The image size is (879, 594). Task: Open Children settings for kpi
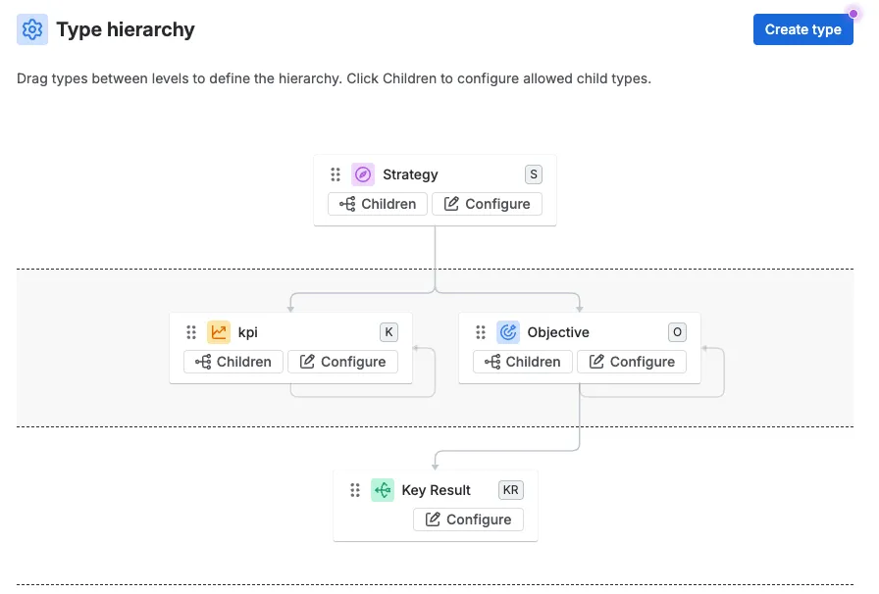coord(233,362)
